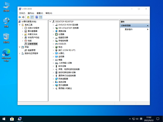Viewport: 163px width, 122px height.
Task: Select 设备管理器 in the left tree
Action: [x=32, y=44]
